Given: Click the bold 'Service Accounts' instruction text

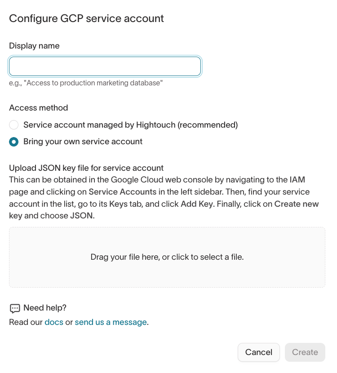Looking at the screenshot, I should (x=123, y=192).
